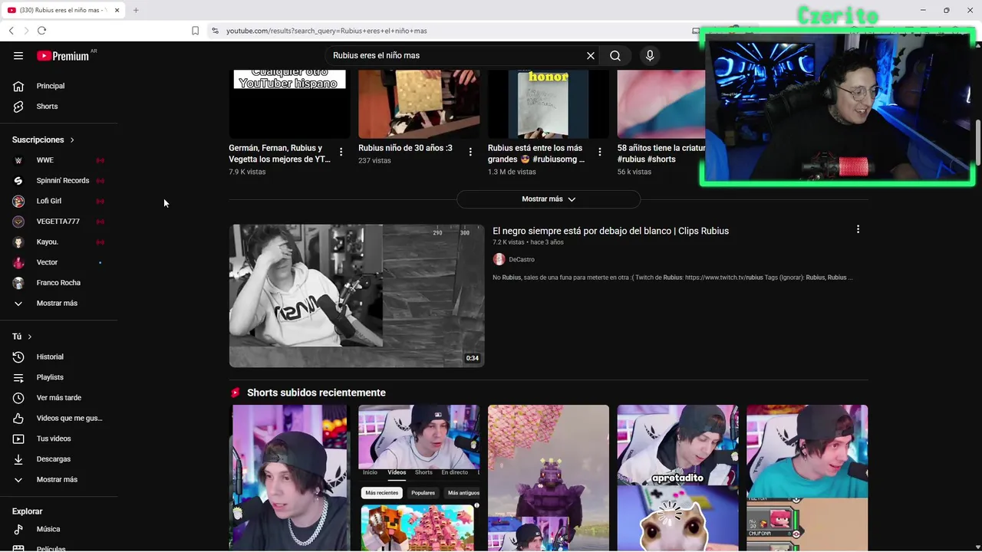Open recent short with purple Minecraft character
This screenshot has width=982, height=552.
(549, 478)
